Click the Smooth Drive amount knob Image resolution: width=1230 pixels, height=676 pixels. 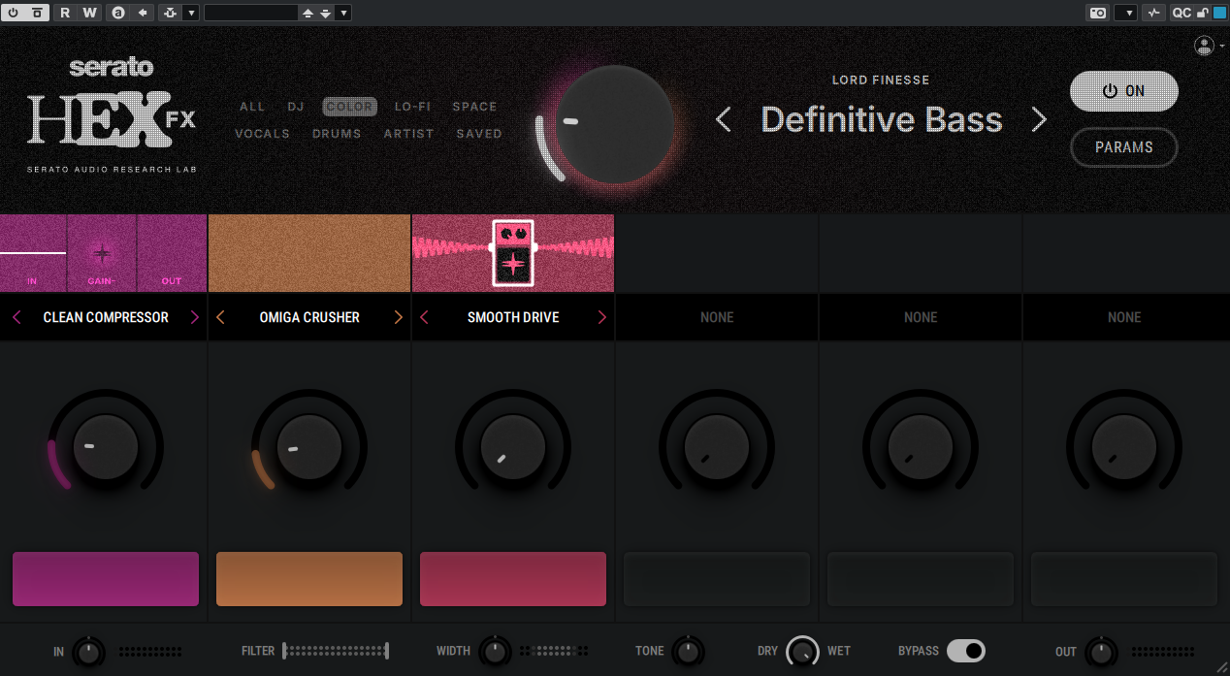coord(513,447)
